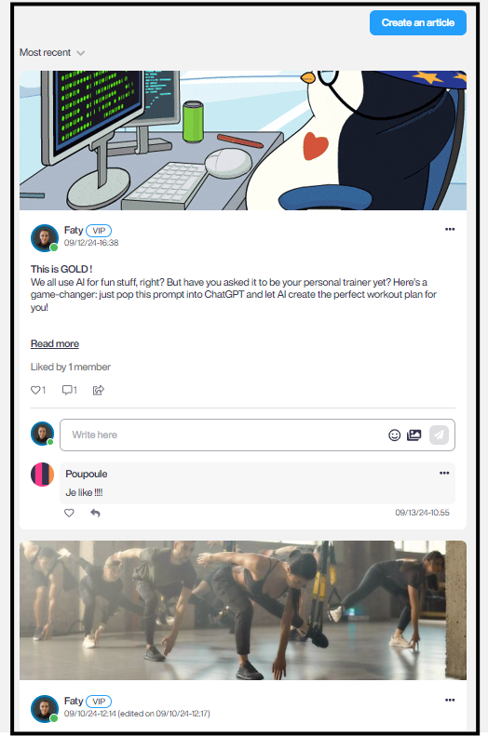Open the three-dot options on Poupoule's comment
Viewport: 488px width, 736px height.
point(444,473)
